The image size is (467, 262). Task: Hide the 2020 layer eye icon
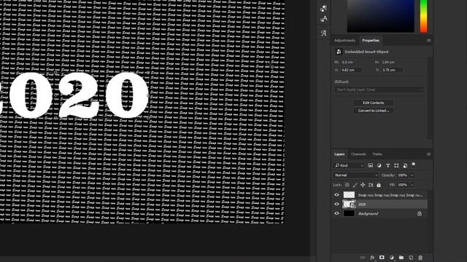pyautogui.click(x=336, y=204)
